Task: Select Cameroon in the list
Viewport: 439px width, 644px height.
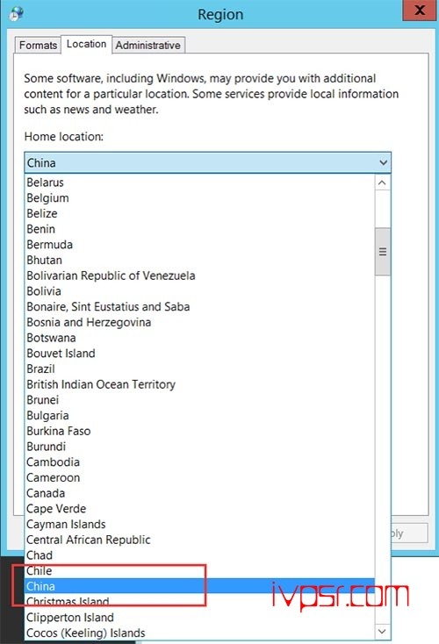Action: coord(200,477)
